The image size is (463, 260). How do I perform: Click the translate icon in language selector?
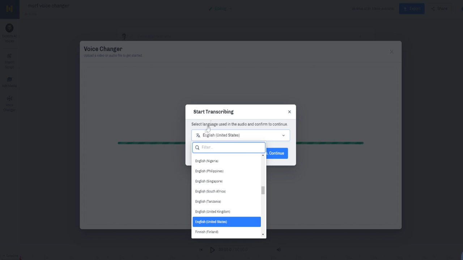click(198, 135)
